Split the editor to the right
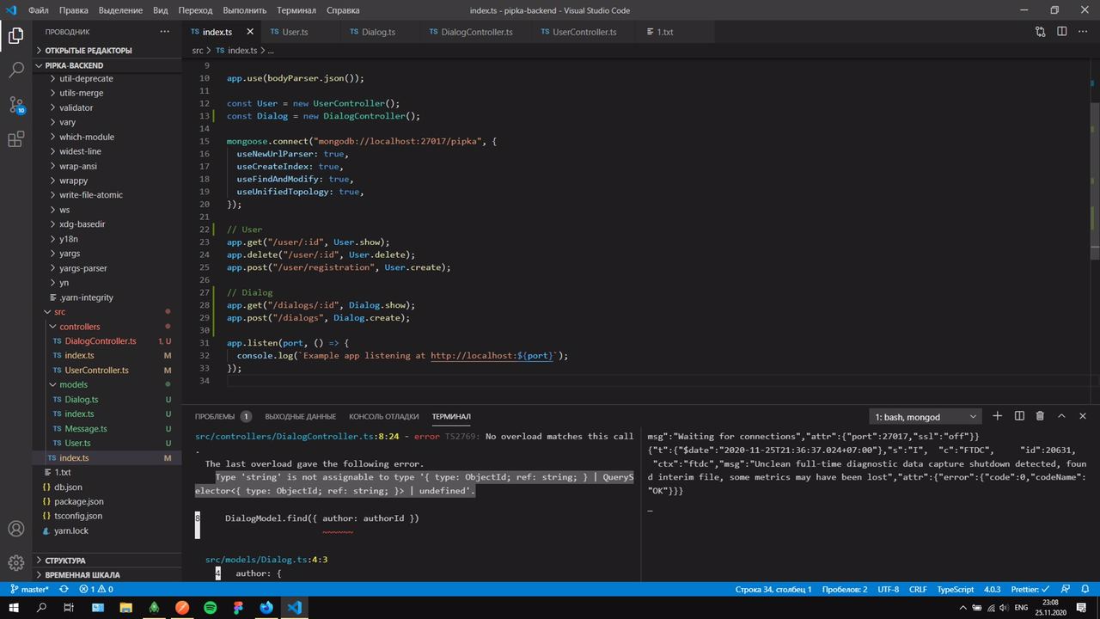Image resolution: width=1100 pixels, height=619 pixels. point(1062,32)
